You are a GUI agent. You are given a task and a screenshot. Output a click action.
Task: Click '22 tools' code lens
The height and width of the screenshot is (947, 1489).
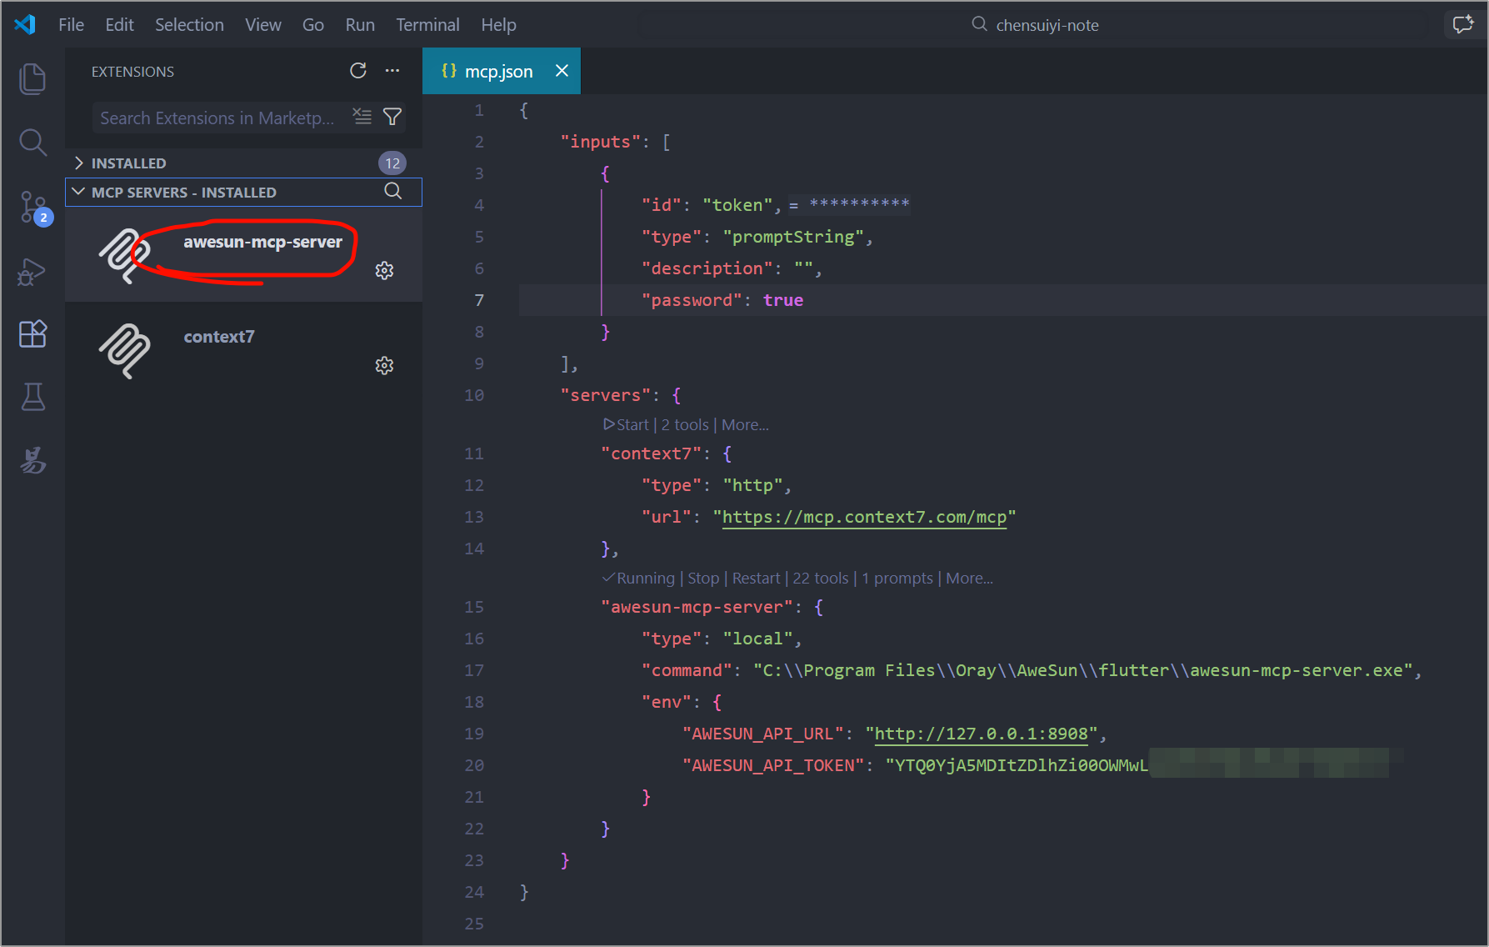click(x=820, y=578)
